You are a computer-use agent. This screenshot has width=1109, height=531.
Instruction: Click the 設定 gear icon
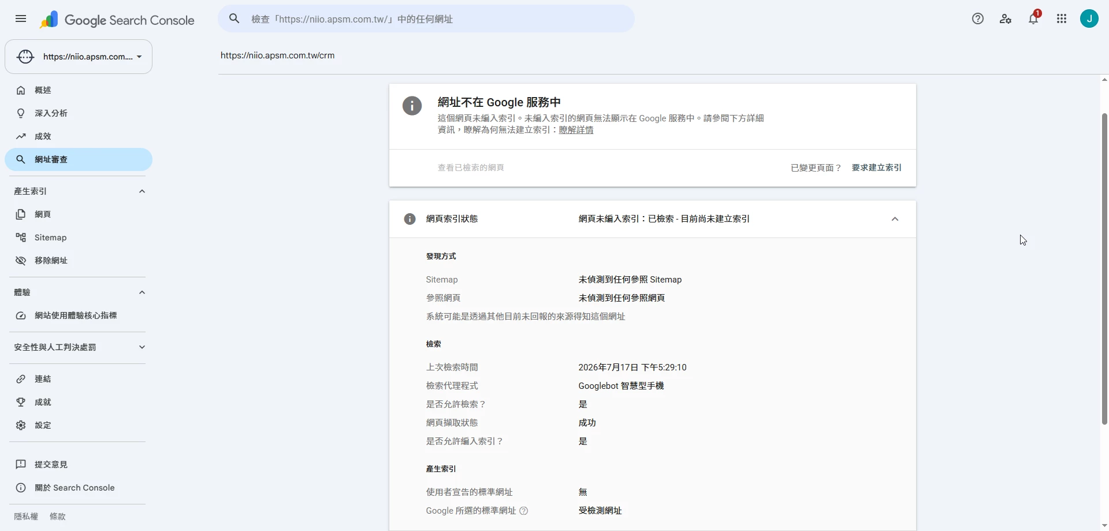coord(21,425)
